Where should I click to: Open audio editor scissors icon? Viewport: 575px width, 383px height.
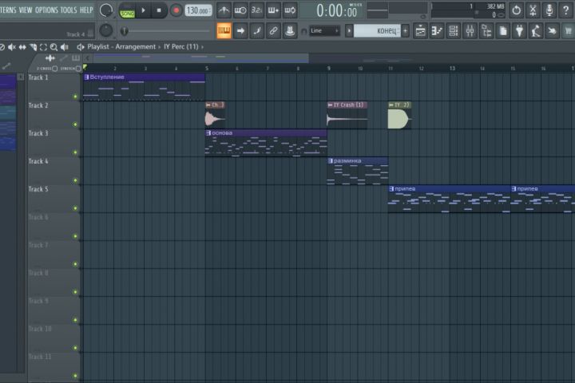pos(533,10)
